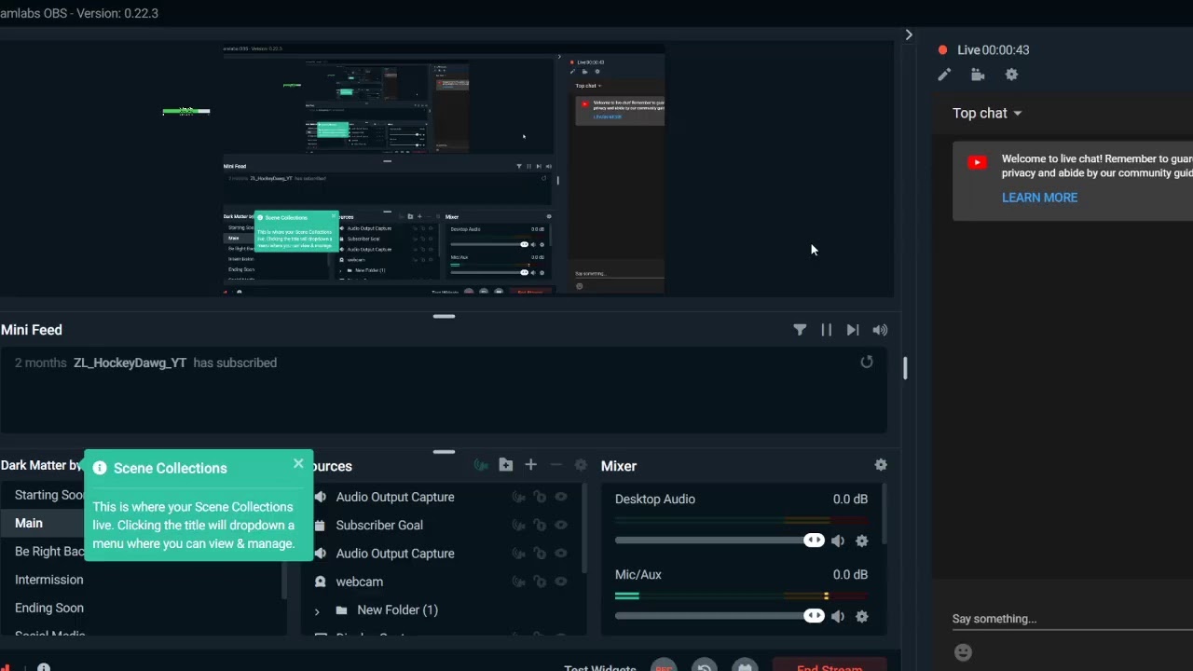Expand New Folder (1) chevron
The height and width of the screenshot is (671, 1193).
pyautogui.click(x=317, y=610)
